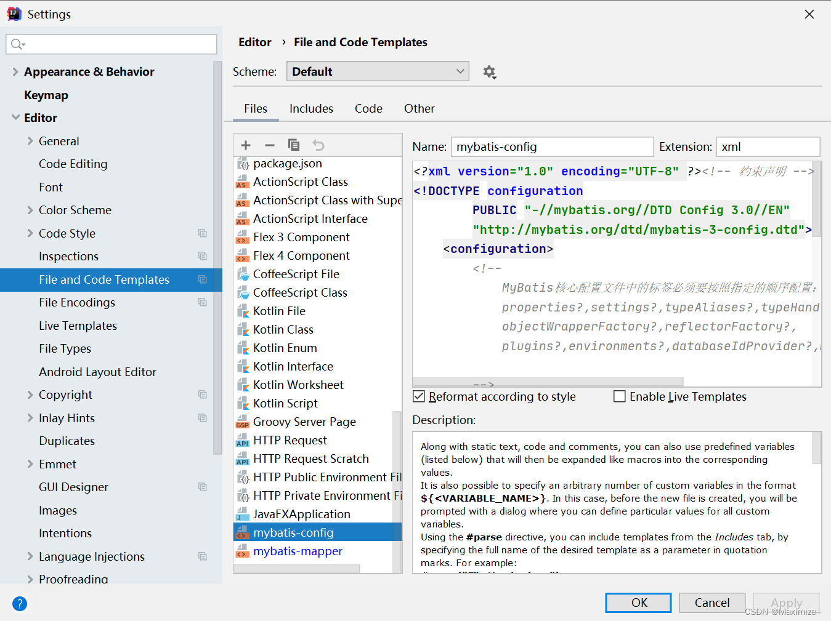831x621 pixels.
Task: Click the template list horizontal scrollbar
Action: (x=297, y=569)
